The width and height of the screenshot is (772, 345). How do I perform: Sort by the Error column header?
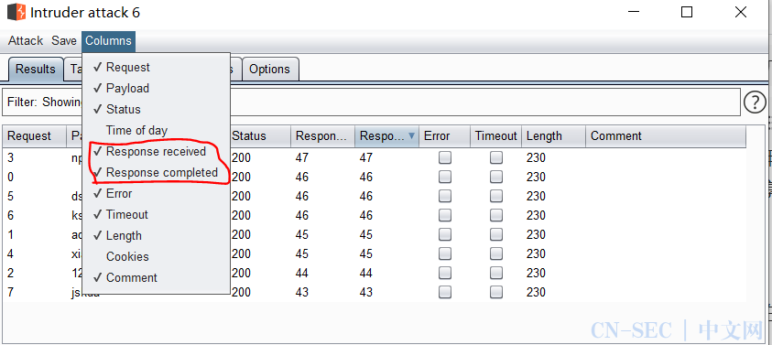point(445,136)
